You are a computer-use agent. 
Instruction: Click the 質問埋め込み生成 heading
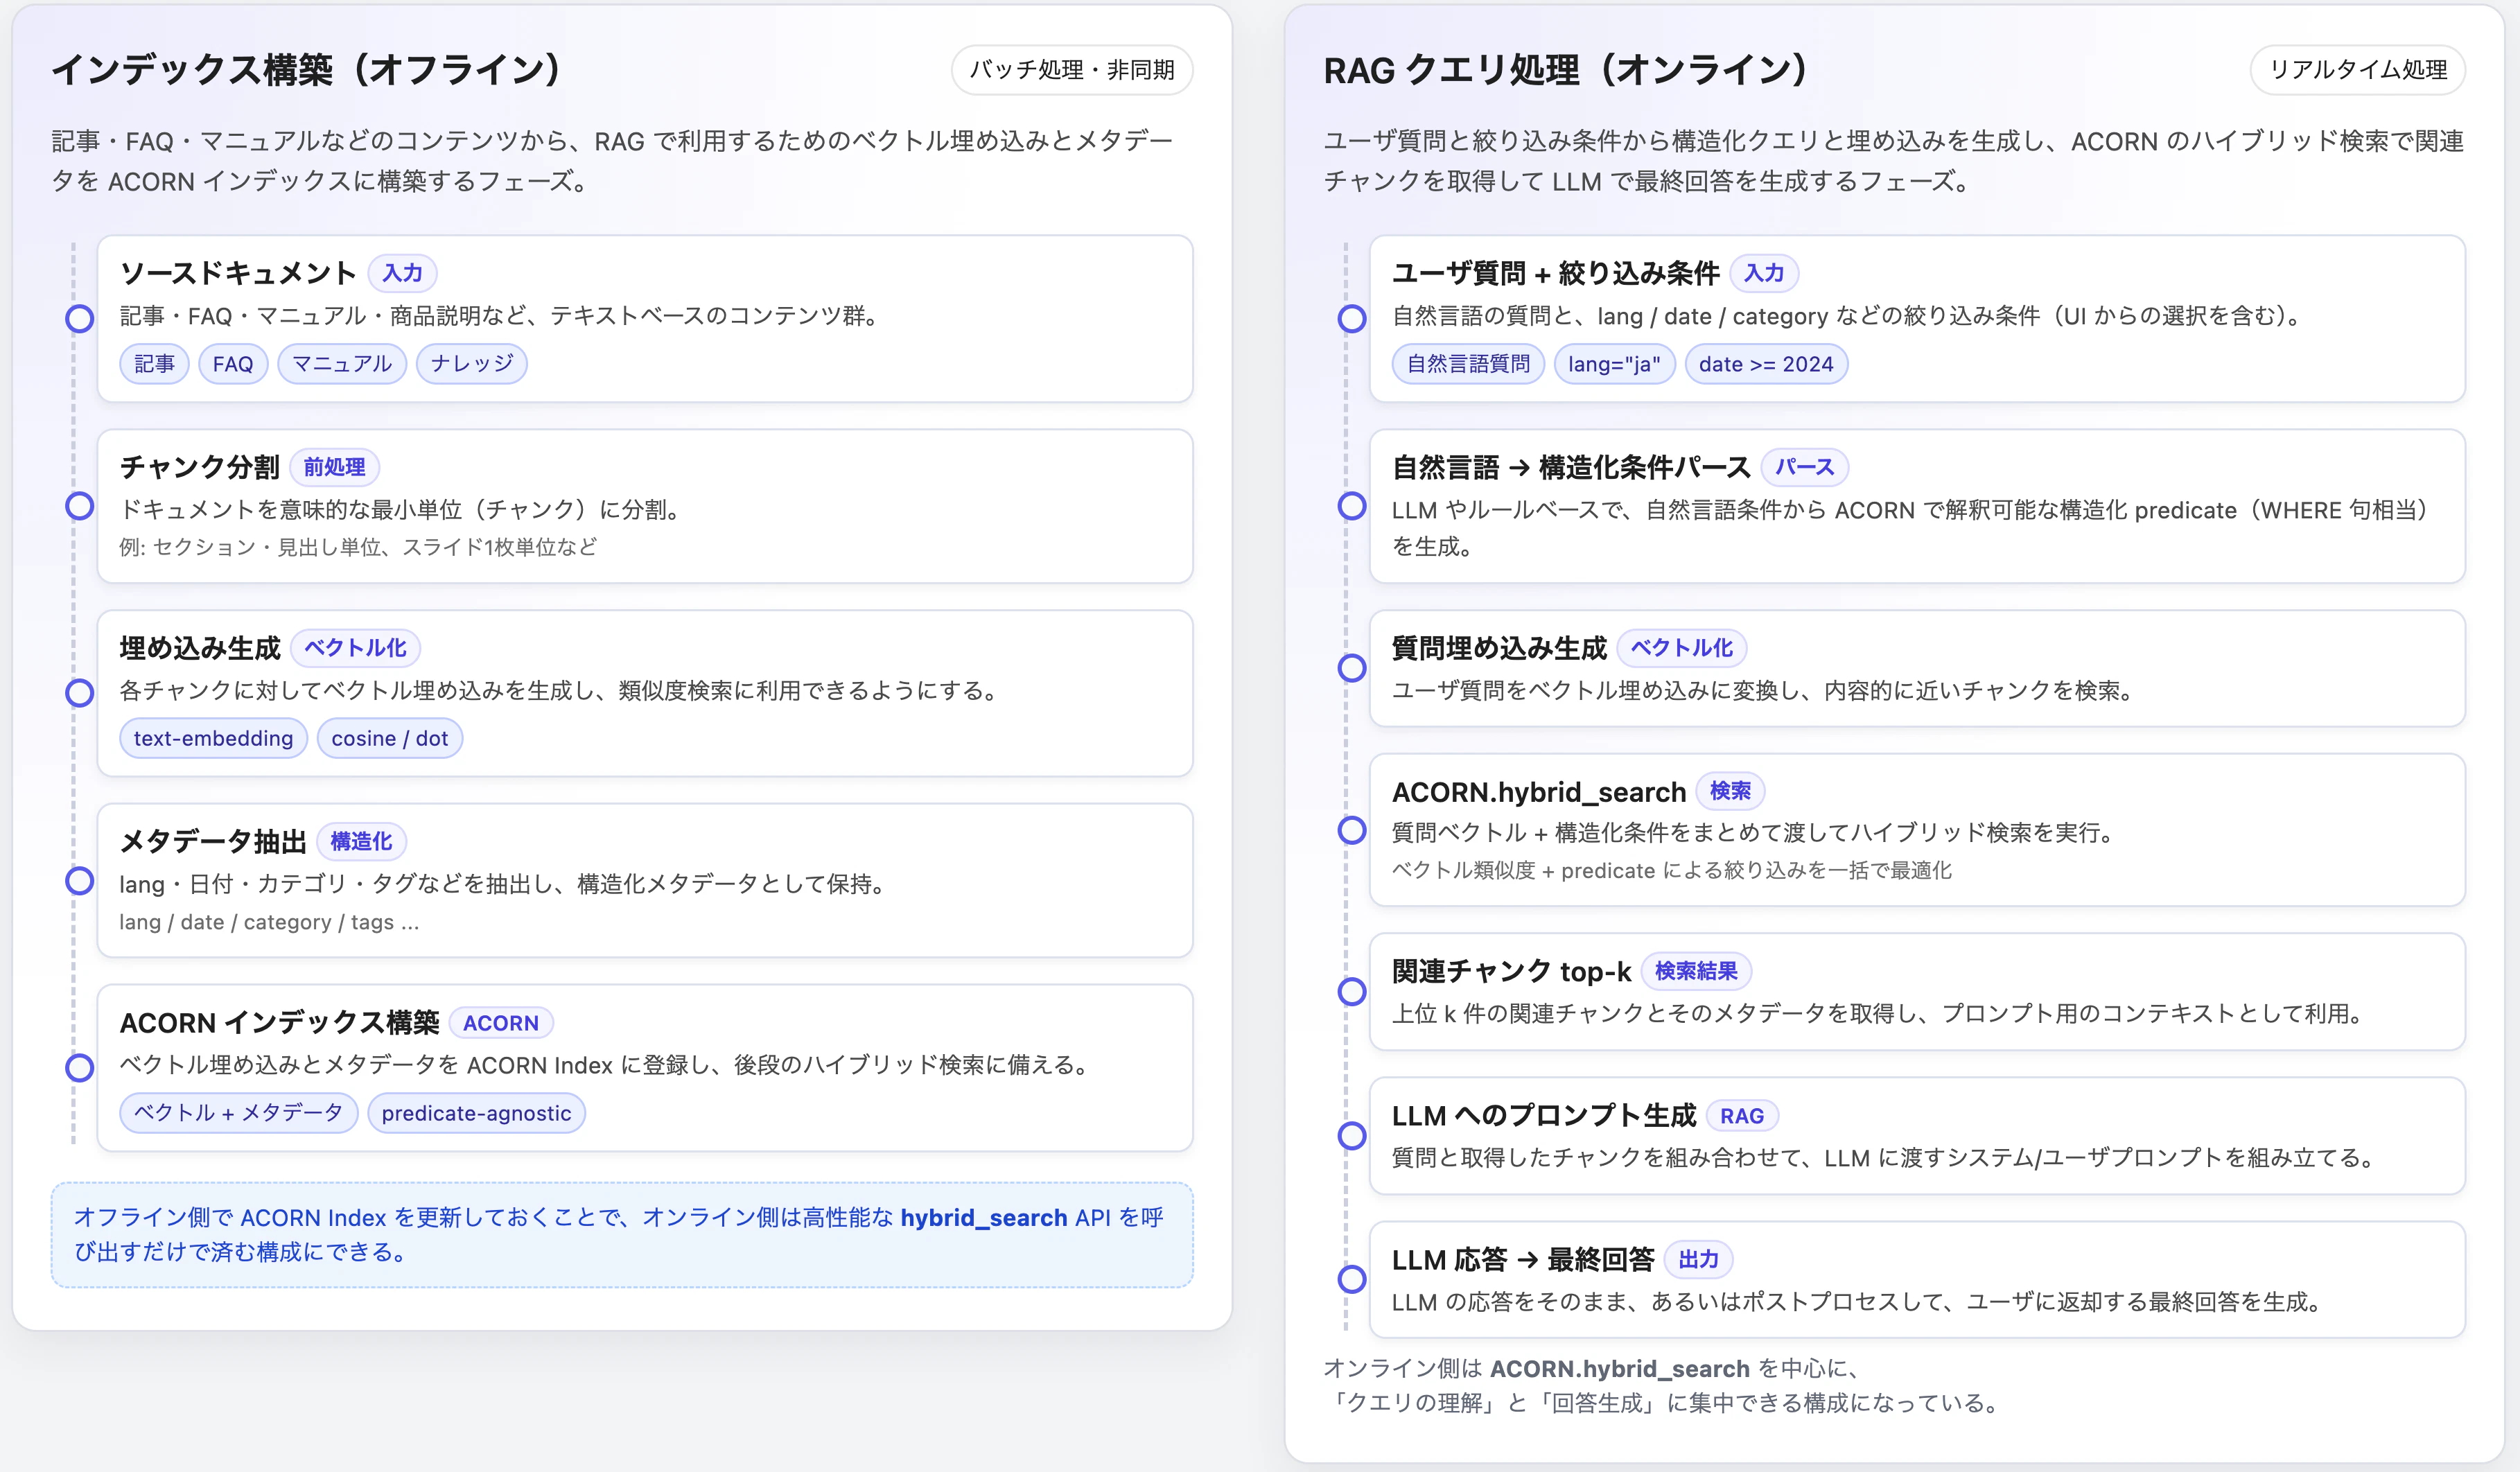[x=1499, y=648]
